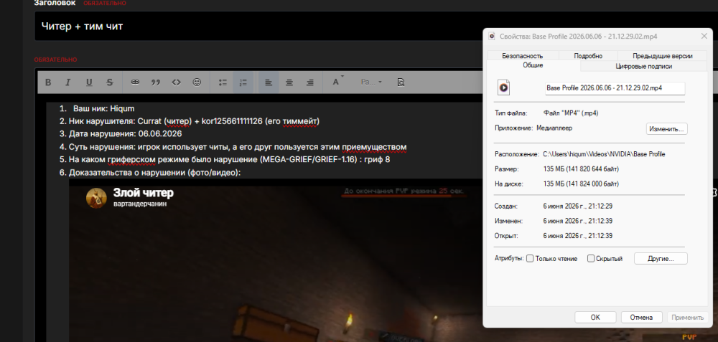Switch to the 'Безопасность' tab

click(523, 56)
